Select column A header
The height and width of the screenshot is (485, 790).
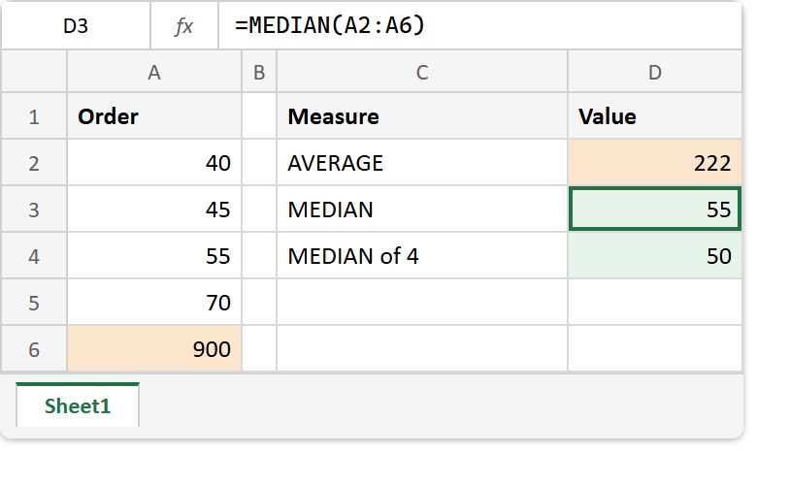pos(154,72)
